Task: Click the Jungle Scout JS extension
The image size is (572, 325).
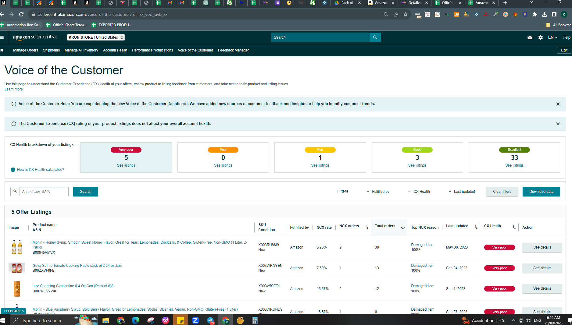Action: (457, 14)
